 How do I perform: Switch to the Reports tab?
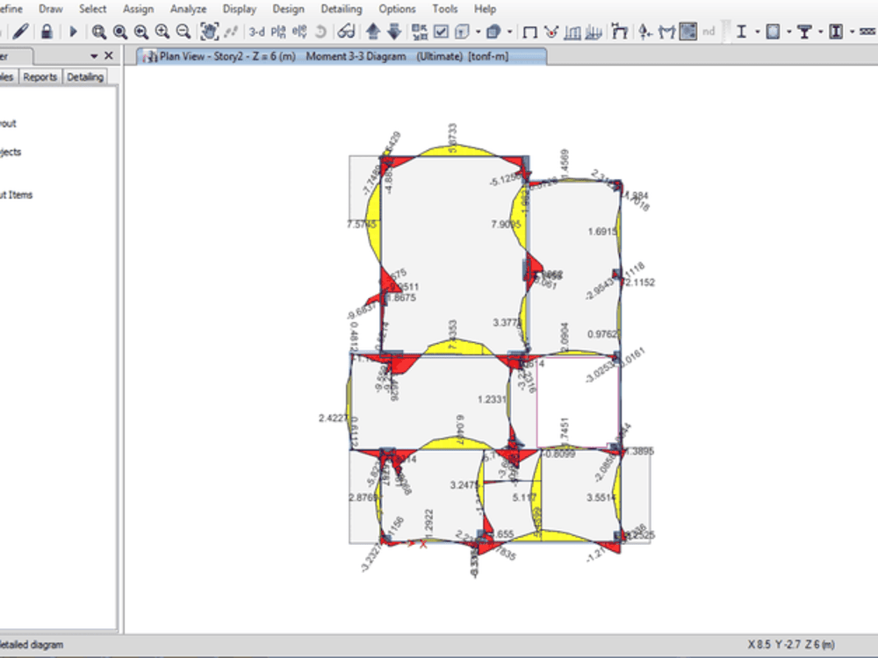tap(40, 77)
